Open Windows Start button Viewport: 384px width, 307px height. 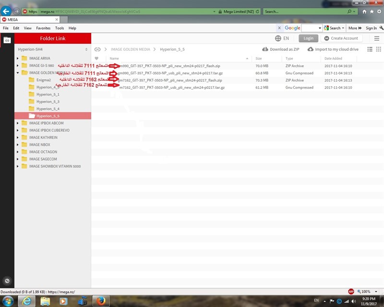click(8, 301)
